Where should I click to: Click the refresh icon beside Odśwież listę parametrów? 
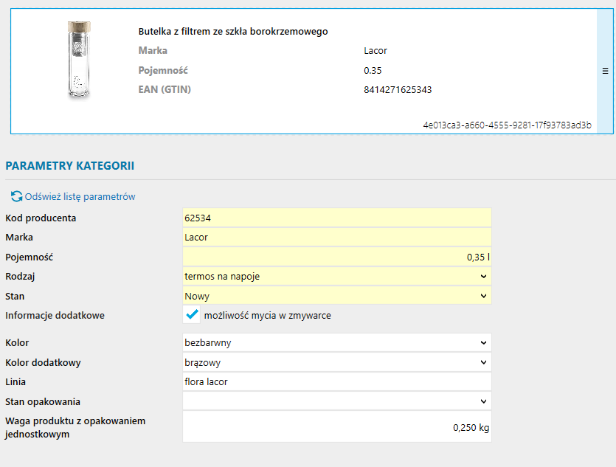click(16, 197)
